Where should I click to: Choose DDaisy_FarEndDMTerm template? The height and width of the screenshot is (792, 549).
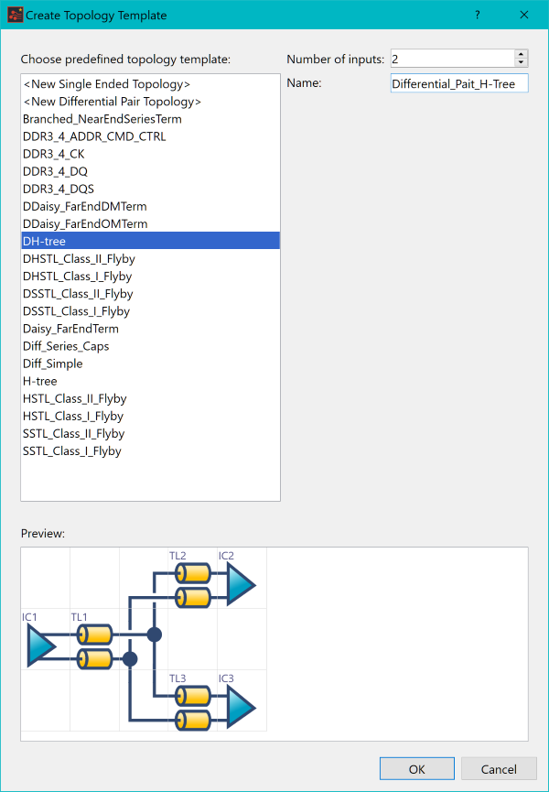tap(150, 207)
